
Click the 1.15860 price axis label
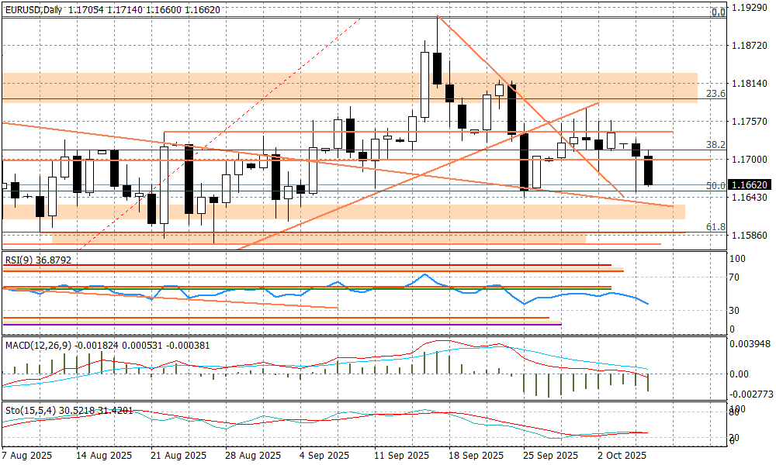(x=750, y=235)
